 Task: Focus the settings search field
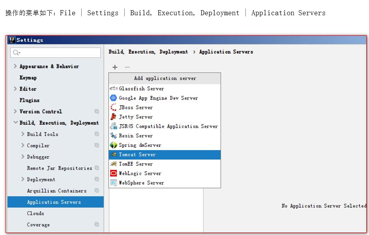(x=56, y=53)
